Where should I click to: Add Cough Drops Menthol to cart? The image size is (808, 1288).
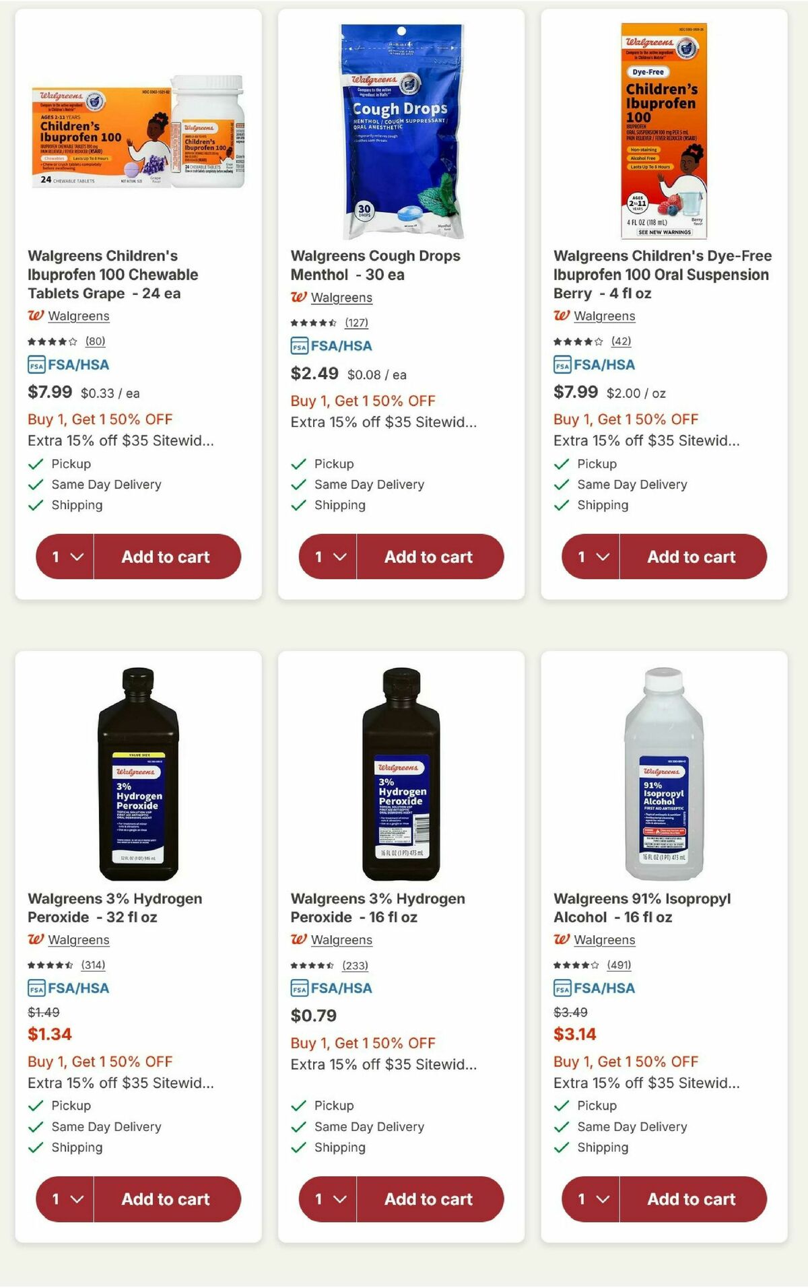(428, 555)
